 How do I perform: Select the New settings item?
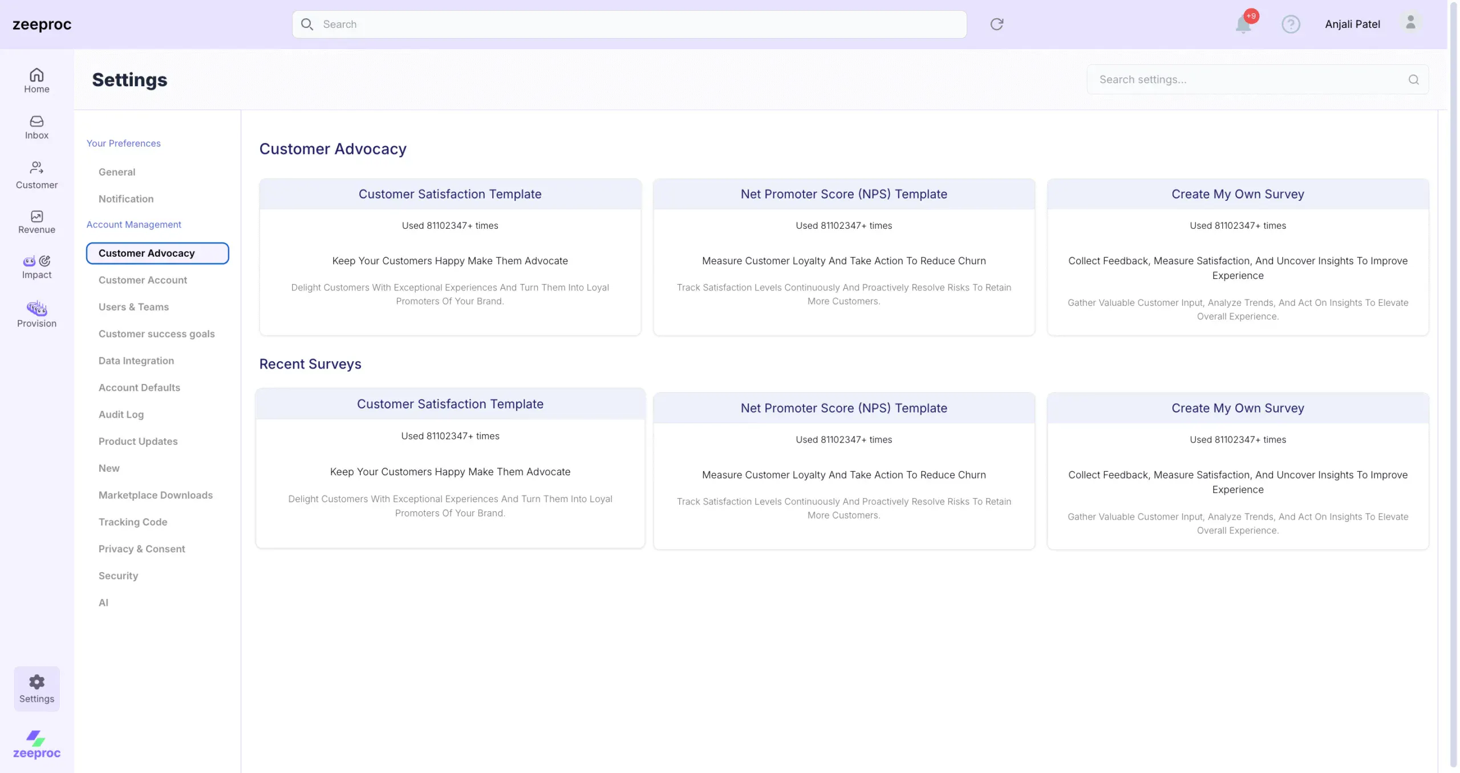[x=109, y=467]
